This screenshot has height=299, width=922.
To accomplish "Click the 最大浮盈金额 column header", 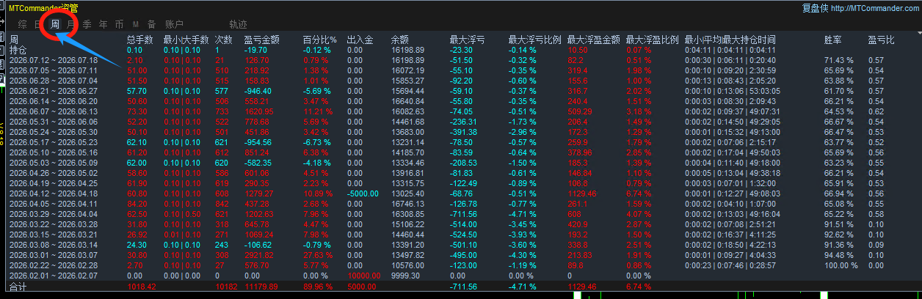I will click(x=593, y=40).
